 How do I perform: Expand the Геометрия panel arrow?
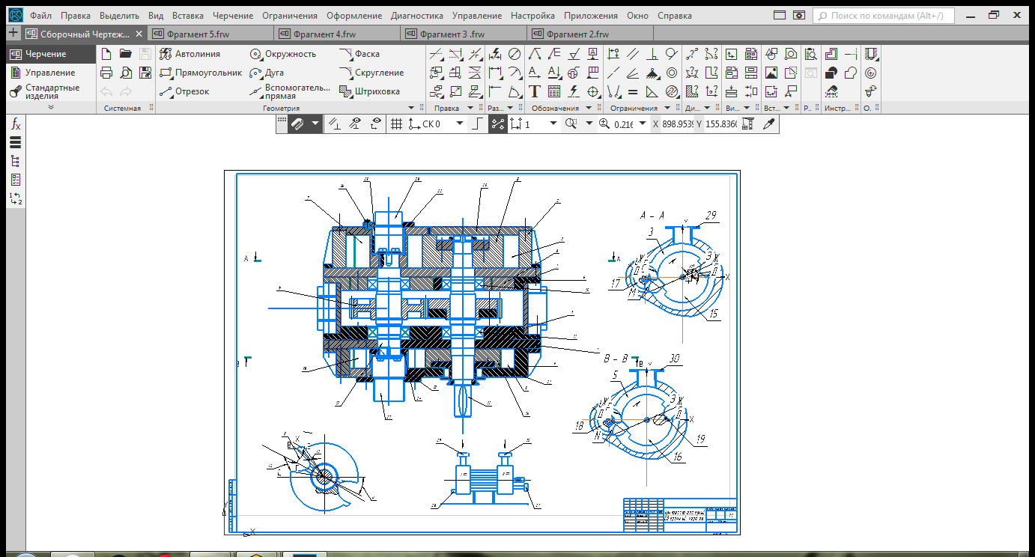point(410,108)
